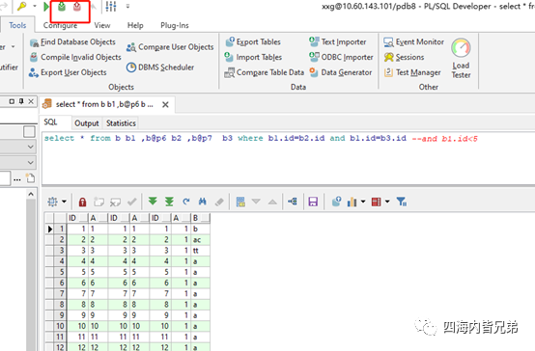Screen dimensions: 535x351
Task: Switch to the Output tab
Action: (x=87, y=123)
